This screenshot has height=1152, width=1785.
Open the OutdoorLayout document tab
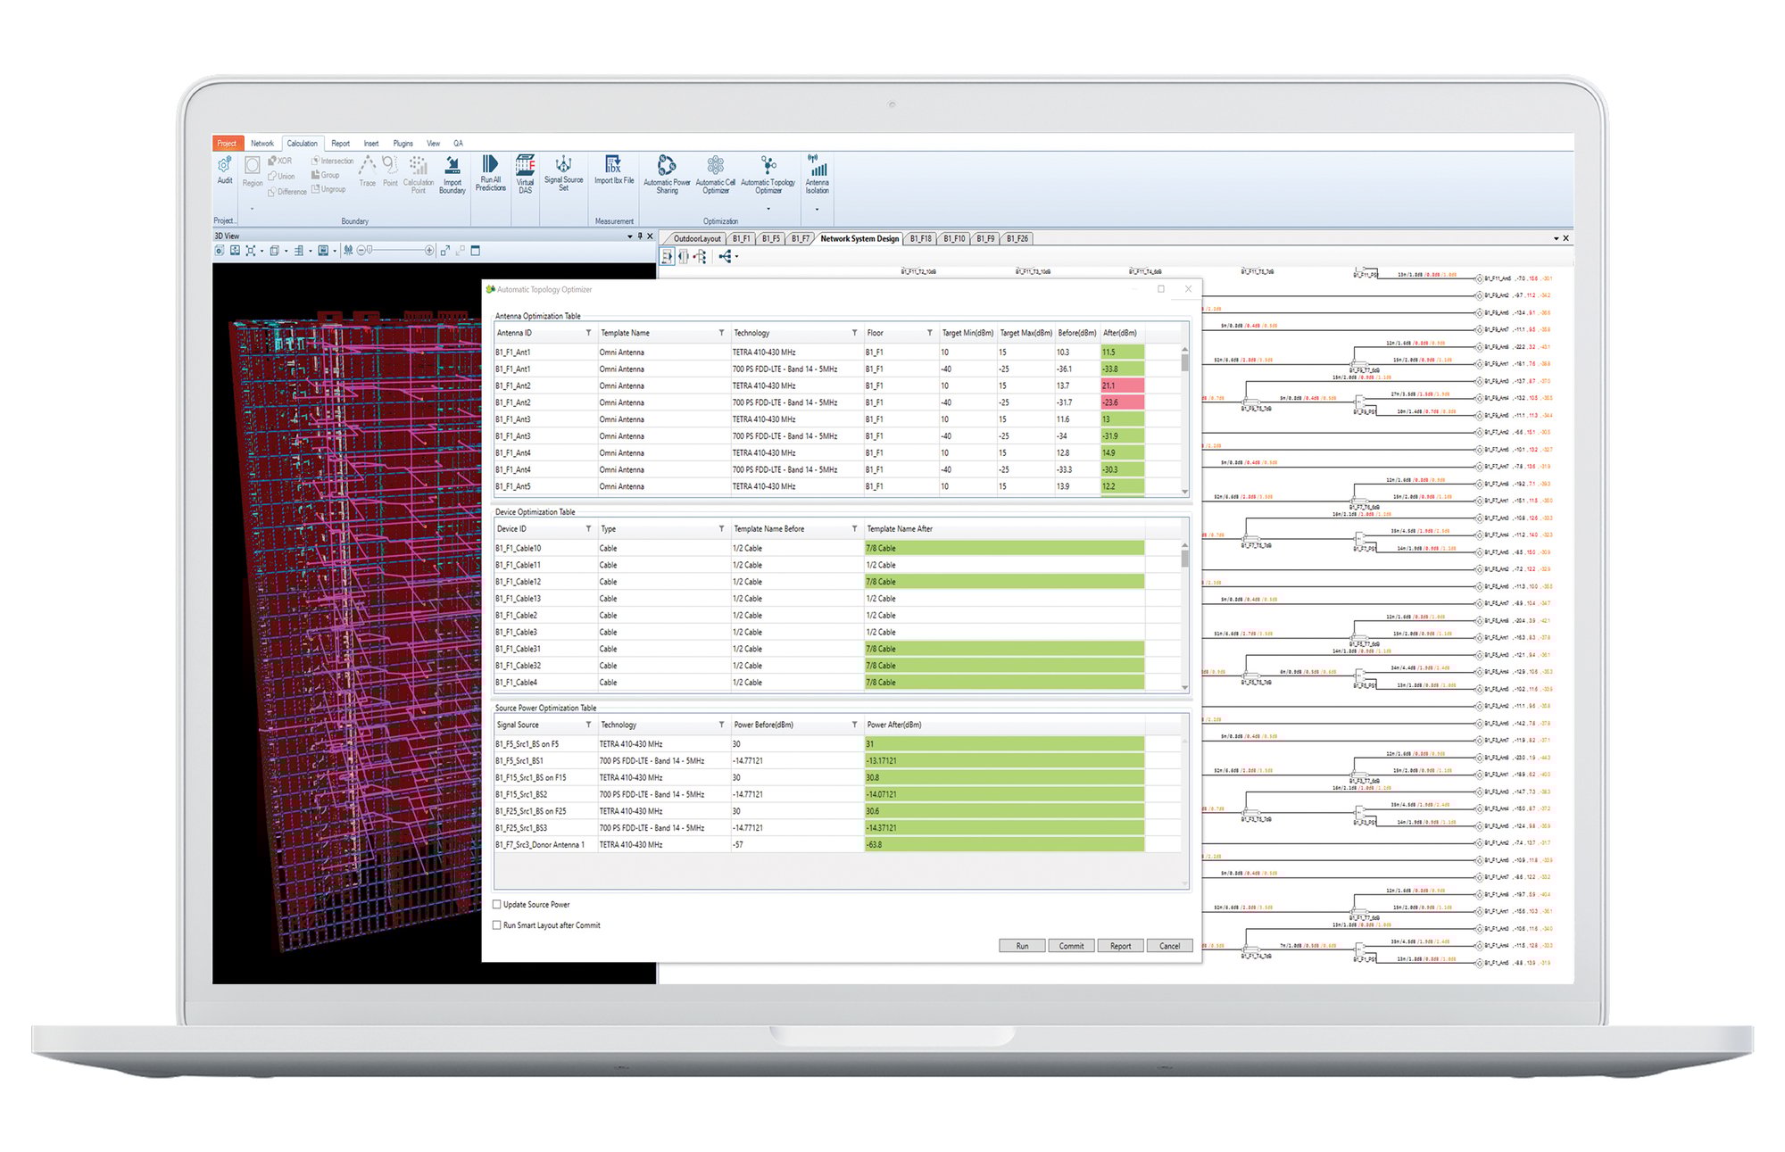coord(697,239)
